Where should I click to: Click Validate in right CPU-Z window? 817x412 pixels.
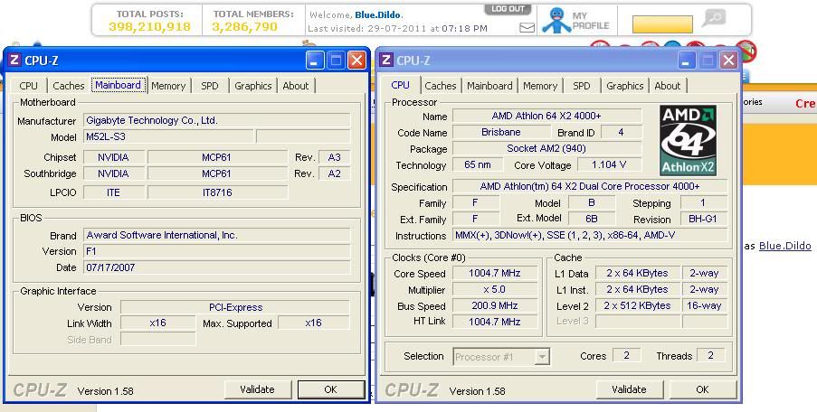629,389
